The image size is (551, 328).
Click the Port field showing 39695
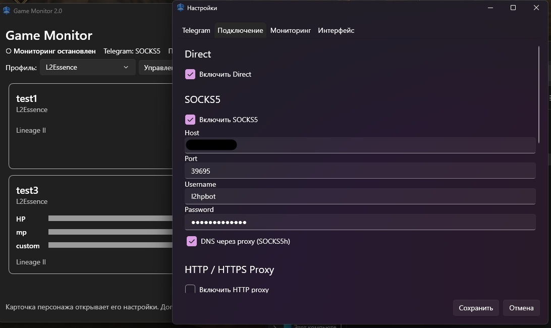pos(360,171)
